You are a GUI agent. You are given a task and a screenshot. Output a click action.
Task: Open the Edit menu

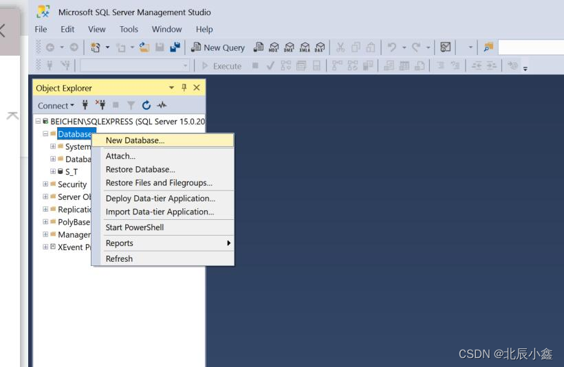tap(67, 29)
